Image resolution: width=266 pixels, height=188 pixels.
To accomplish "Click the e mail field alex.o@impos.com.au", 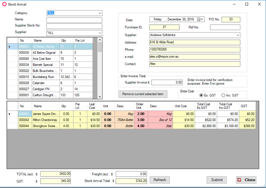I will tap(195, 57).
